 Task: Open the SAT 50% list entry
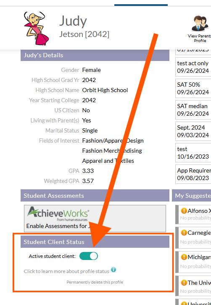click(193, 88)
